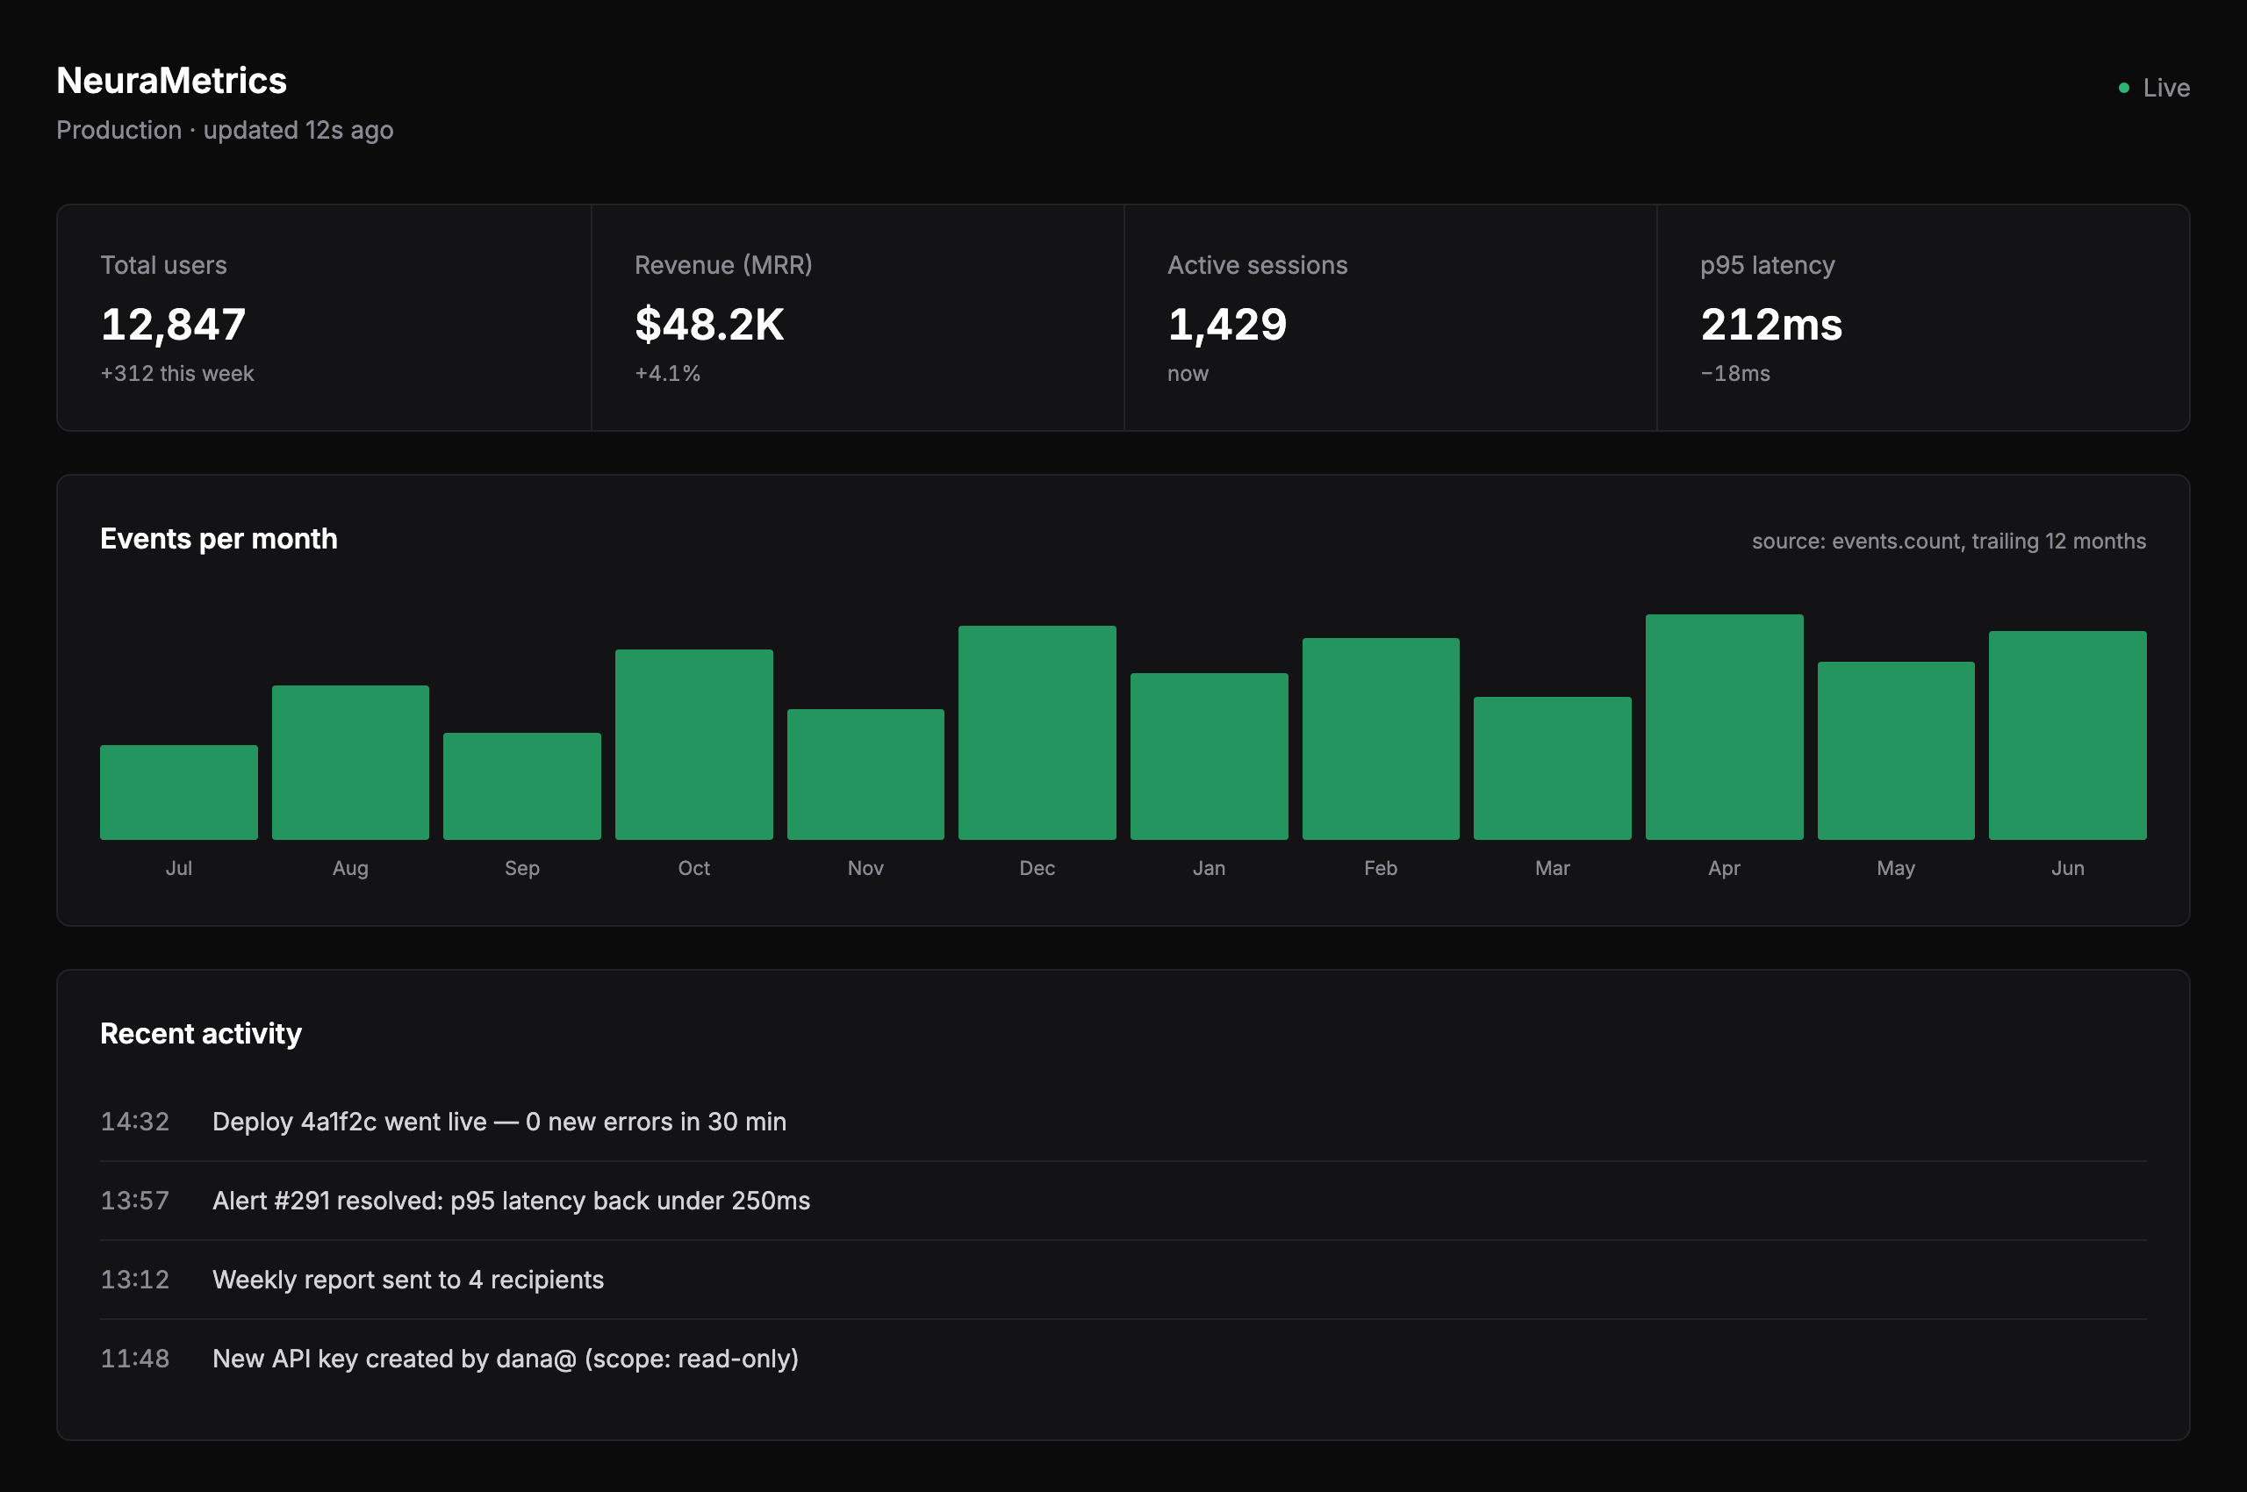2247x1492 pixels.
Task: Click the −18ms latency change
Action: (1735, 373)
